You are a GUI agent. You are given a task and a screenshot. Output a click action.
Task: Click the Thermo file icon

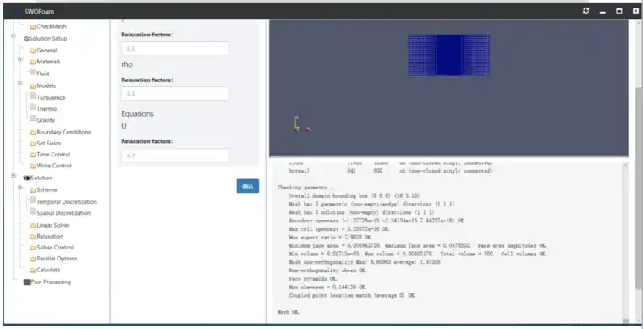coord(33,107)
